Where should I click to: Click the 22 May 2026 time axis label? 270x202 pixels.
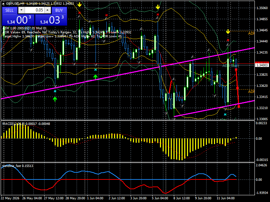coord(10,198)
